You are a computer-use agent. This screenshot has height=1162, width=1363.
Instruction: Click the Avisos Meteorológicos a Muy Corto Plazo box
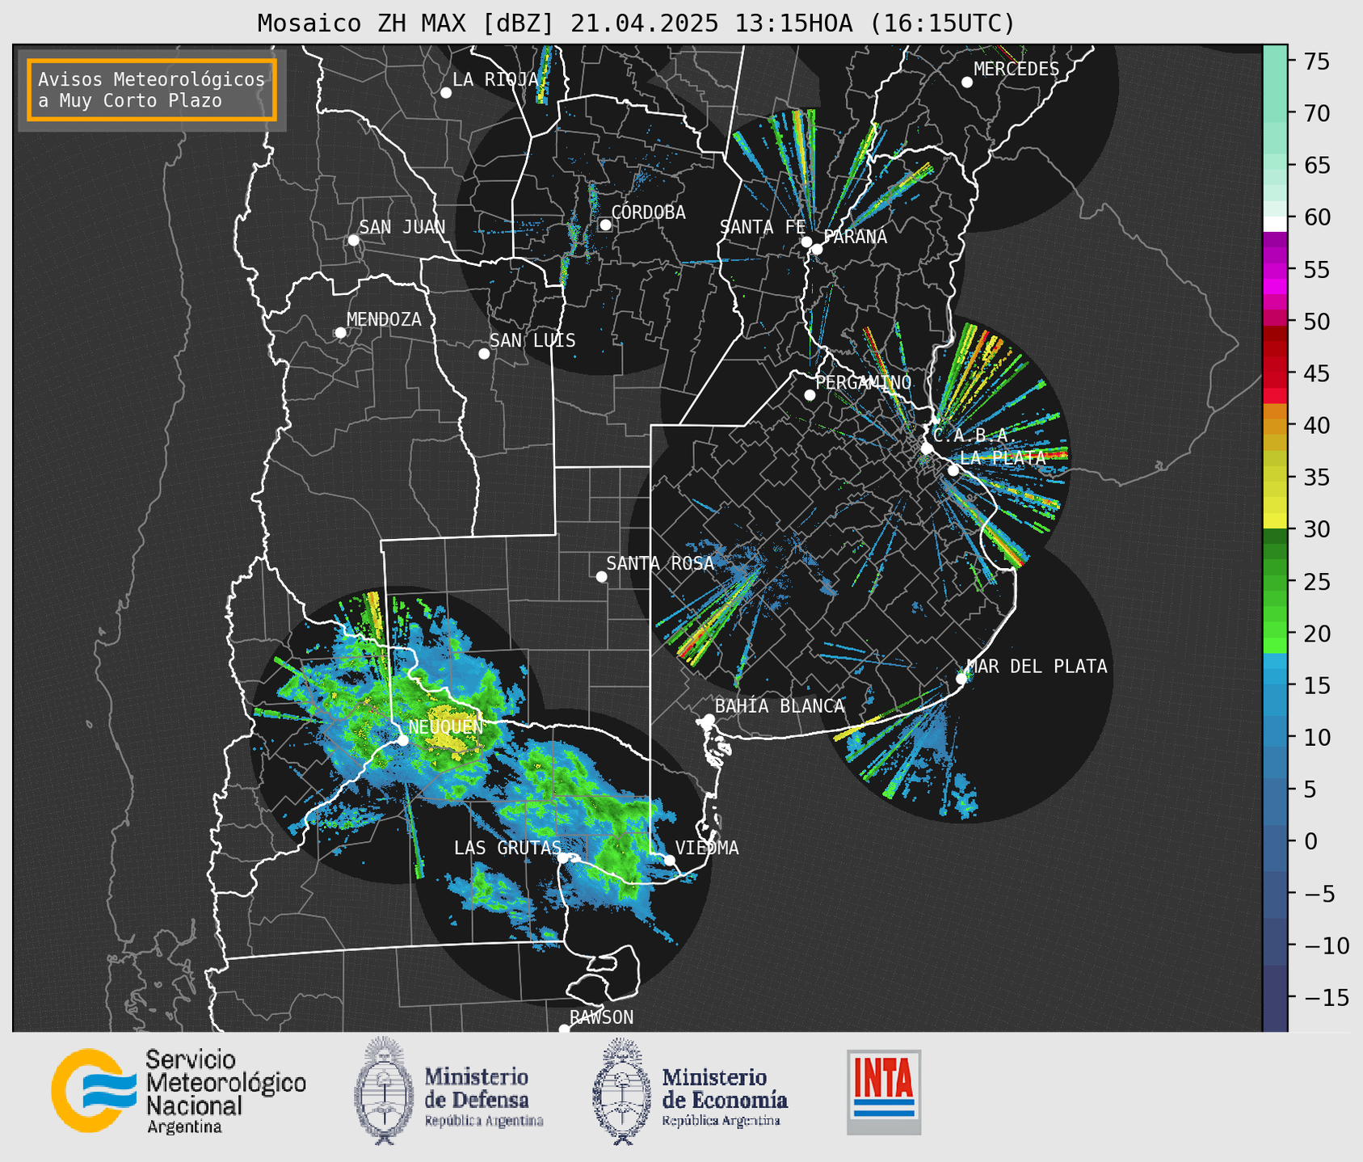(x=152, y=90)
